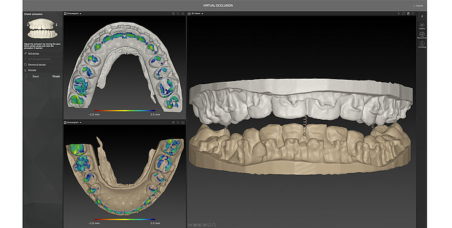Maximize the lower occlusogram panel
This screenshot has width=452, height=228.
pyautogui.click(x=183, y=122)
